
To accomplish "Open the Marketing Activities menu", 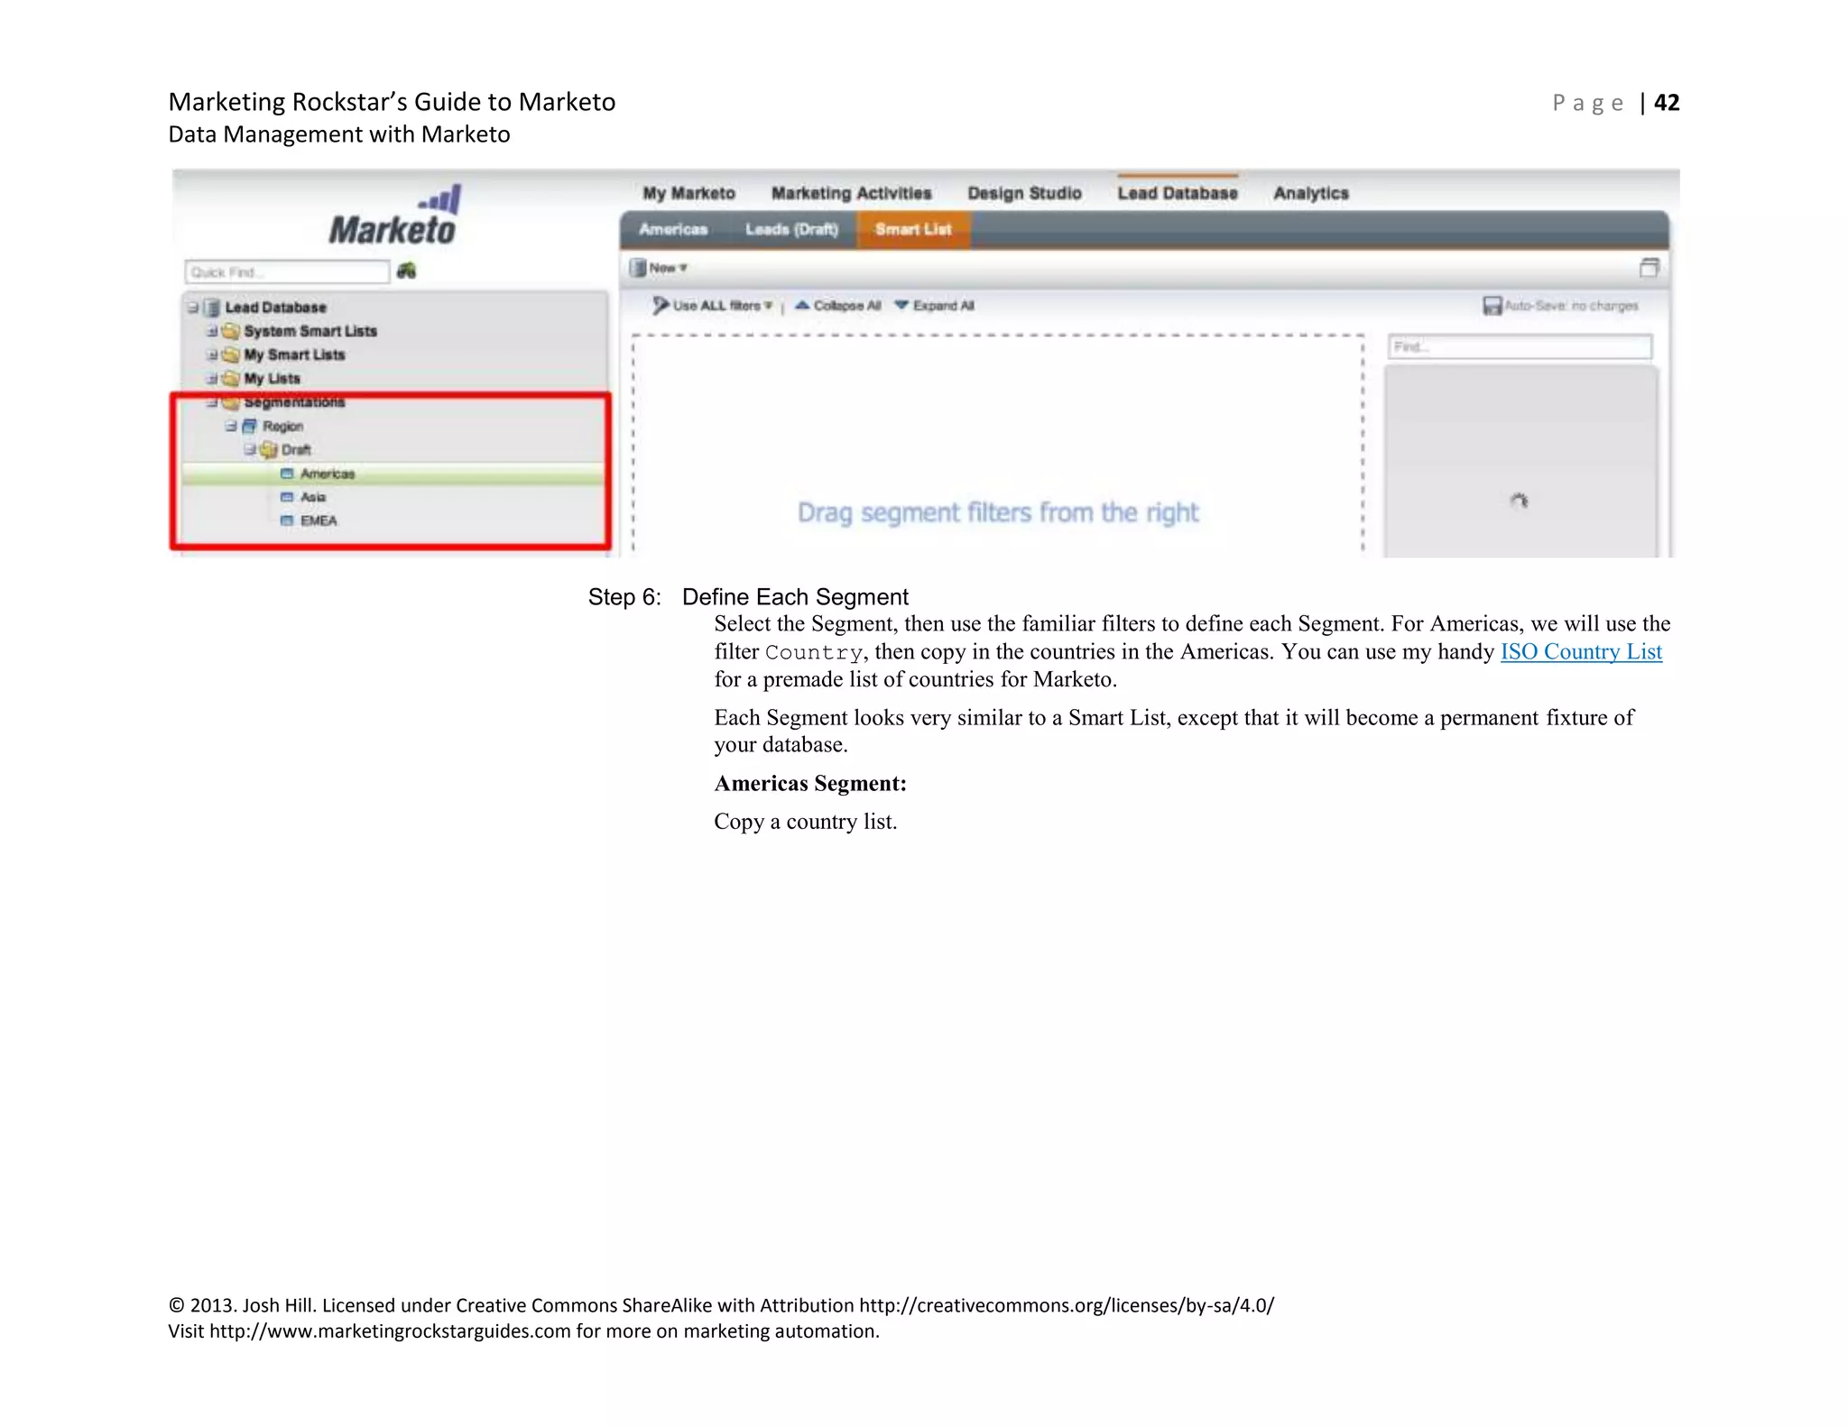I will (851, 193).
